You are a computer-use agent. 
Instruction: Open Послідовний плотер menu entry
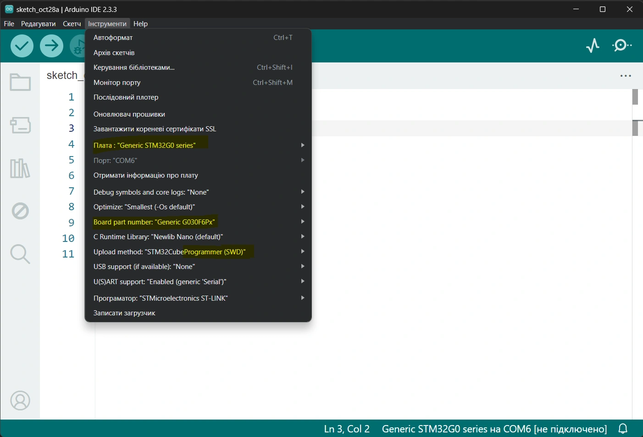pos(198,97)
